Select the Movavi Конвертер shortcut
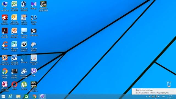The height and width of the screenshot is (99, 176). pyautogui.click(x=14, y=73)
